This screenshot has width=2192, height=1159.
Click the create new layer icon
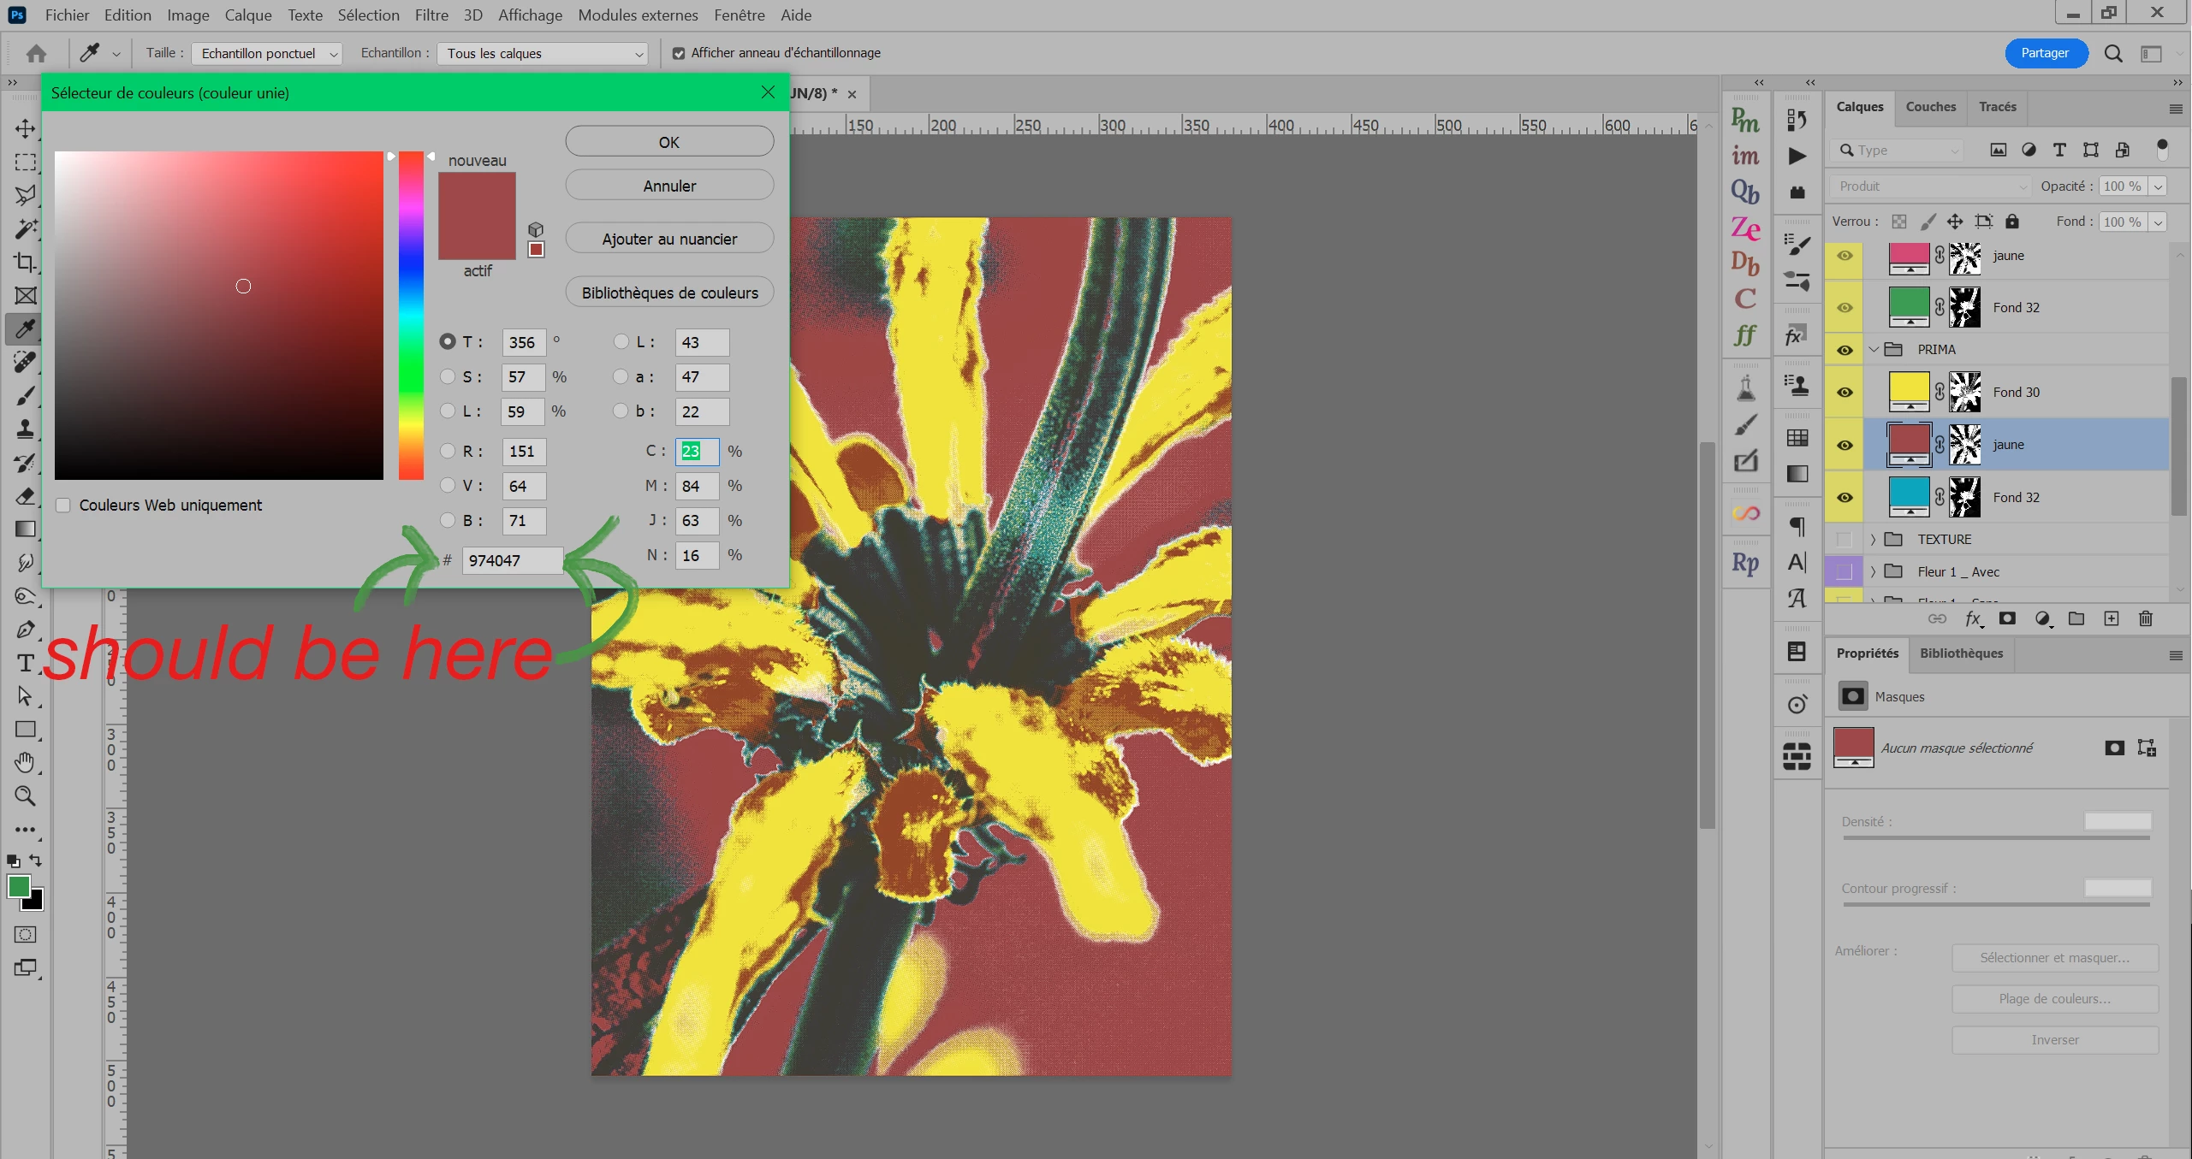point(2111,618)
